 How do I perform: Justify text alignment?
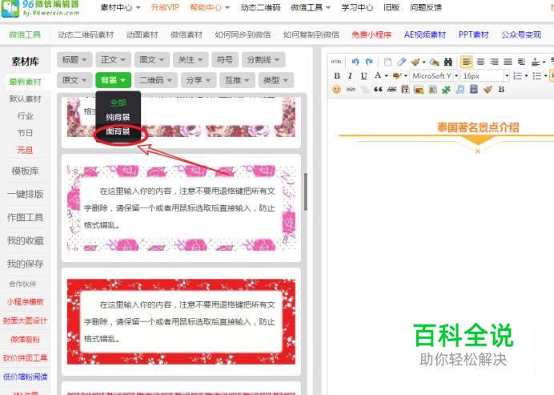(x=508, y=62)
